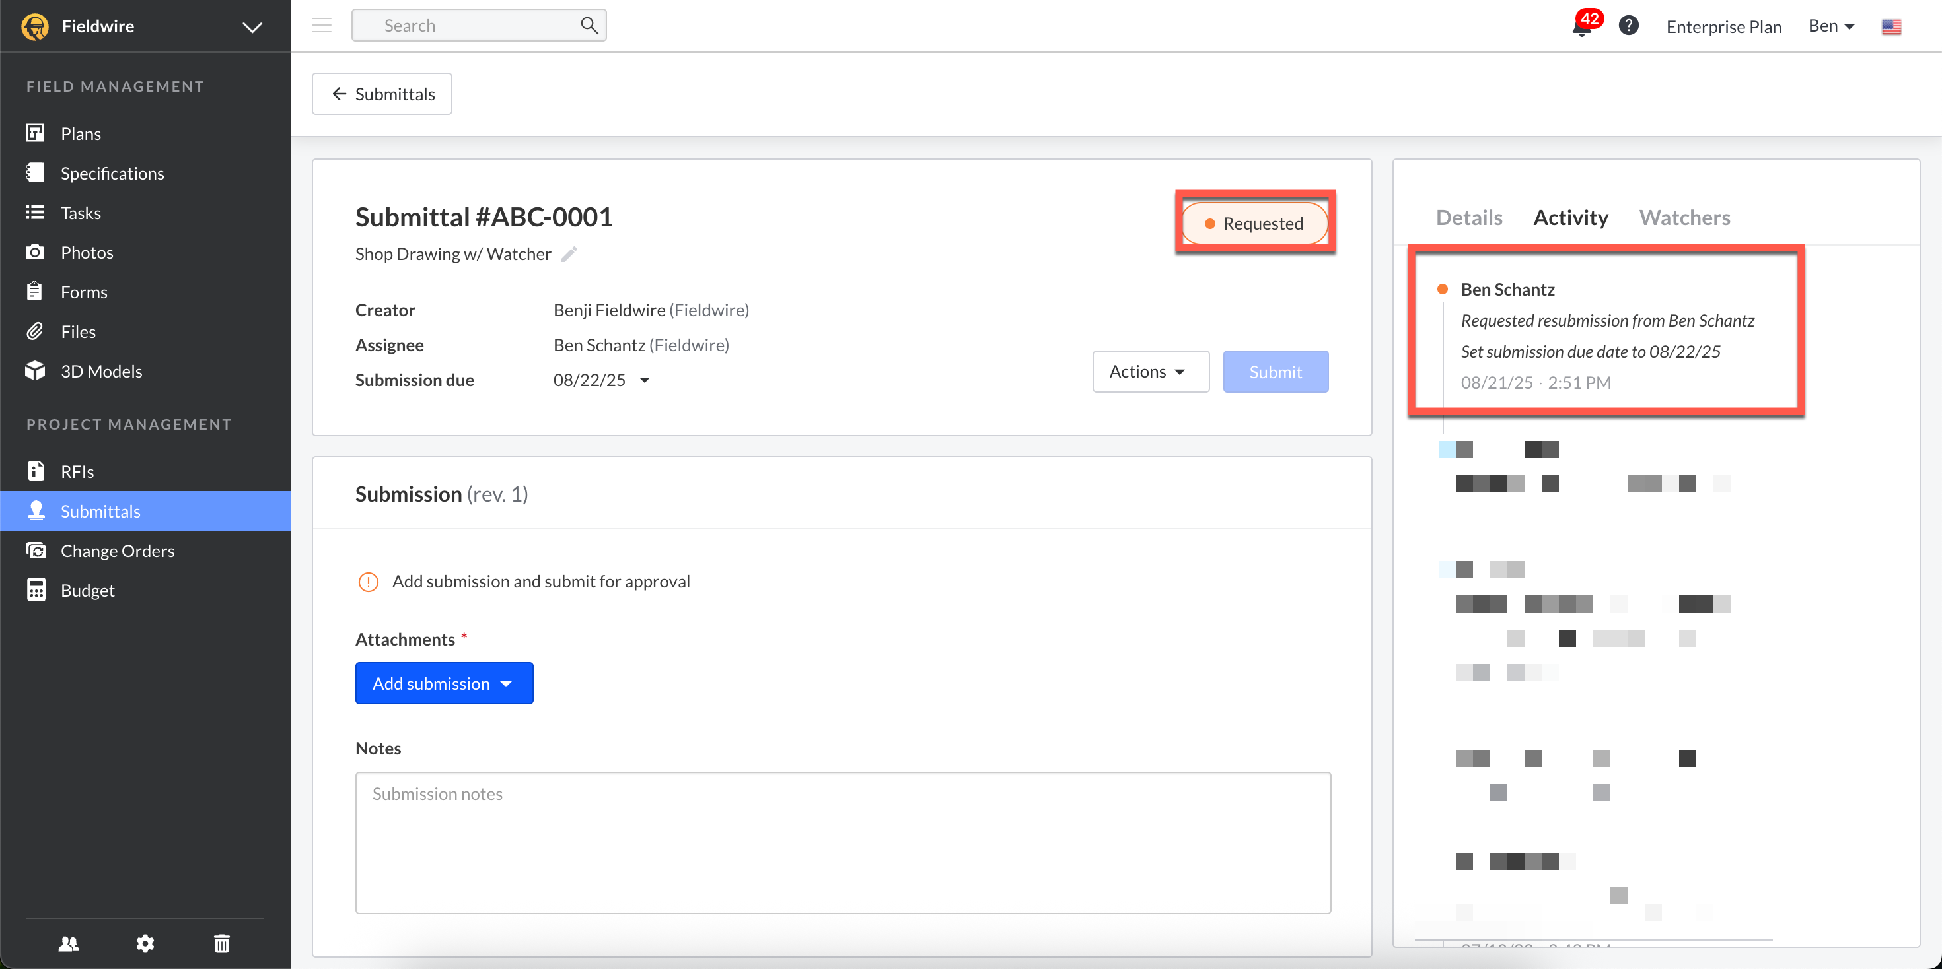Open the Actions dropdown
Viewport: 1942px width, 969px height.
click(x=1149, y=372)
